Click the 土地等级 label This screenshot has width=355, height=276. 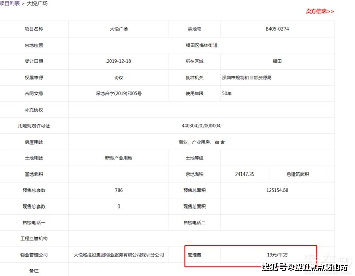(194, 158)
